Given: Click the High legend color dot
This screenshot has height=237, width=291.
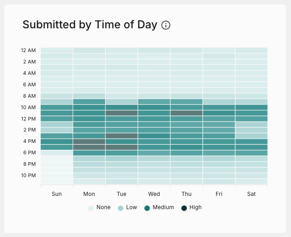Looking at the screenshot, I should 184,208.
